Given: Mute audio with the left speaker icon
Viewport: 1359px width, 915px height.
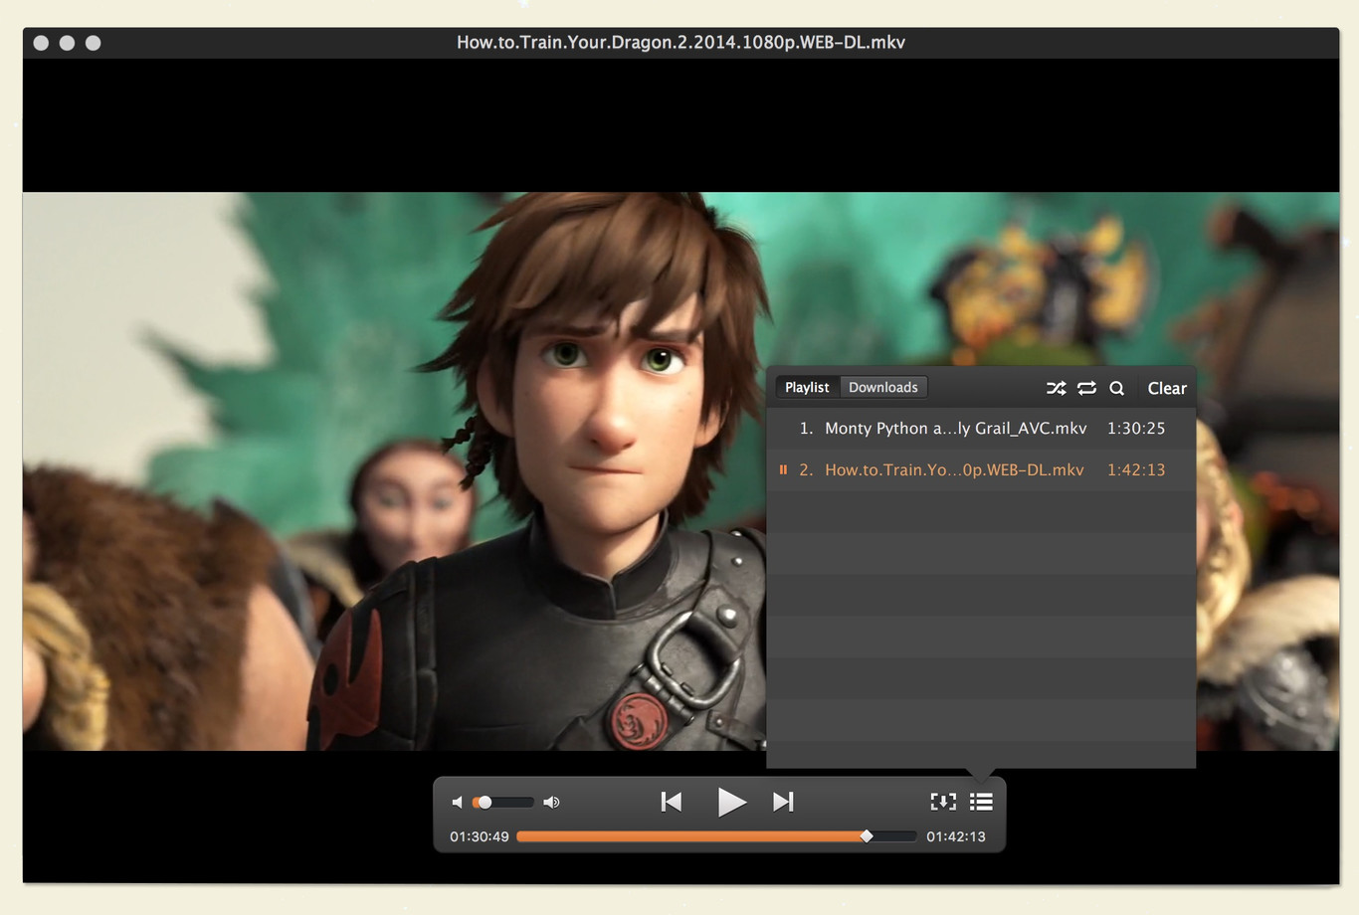Looking at the screenshot, I should coord(458,802).
